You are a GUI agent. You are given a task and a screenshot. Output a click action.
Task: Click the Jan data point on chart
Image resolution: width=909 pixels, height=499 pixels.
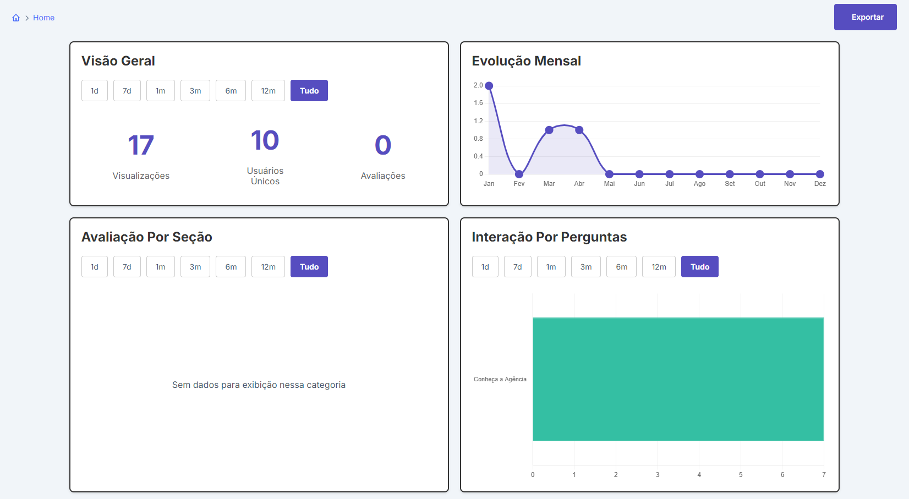pos(489,86)
